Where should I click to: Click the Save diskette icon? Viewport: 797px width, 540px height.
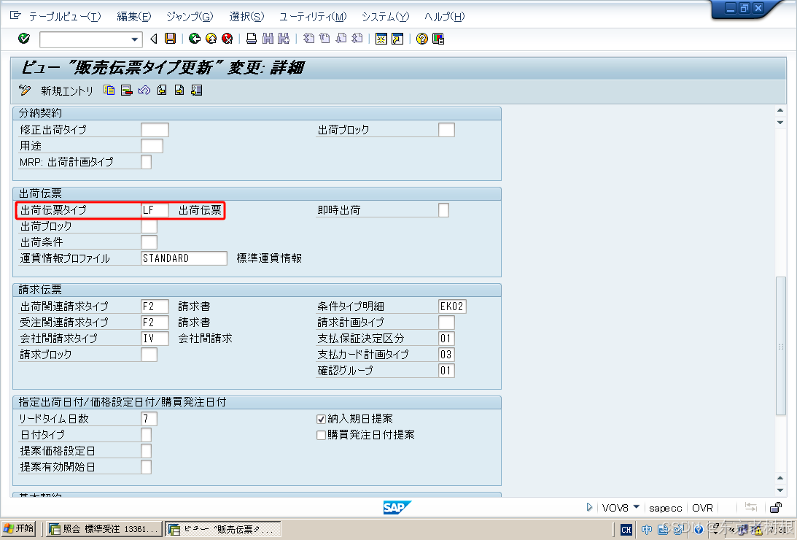click(x=171, y=39)
